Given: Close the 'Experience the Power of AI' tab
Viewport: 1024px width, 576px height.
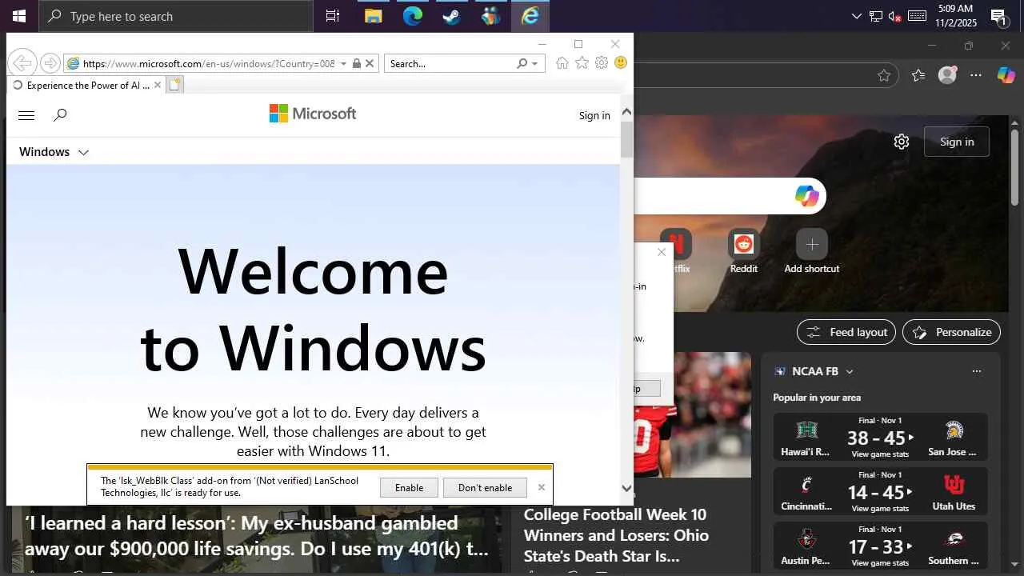Looking at the screenshot, I should [x=158, y=85].
